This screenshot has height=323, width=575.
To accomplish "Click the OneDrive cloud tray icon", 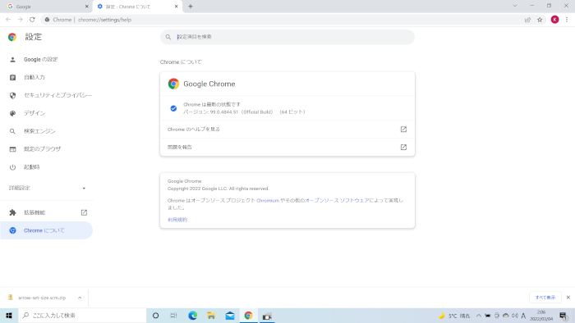I will pyautogui.click(x=506, y=316).
